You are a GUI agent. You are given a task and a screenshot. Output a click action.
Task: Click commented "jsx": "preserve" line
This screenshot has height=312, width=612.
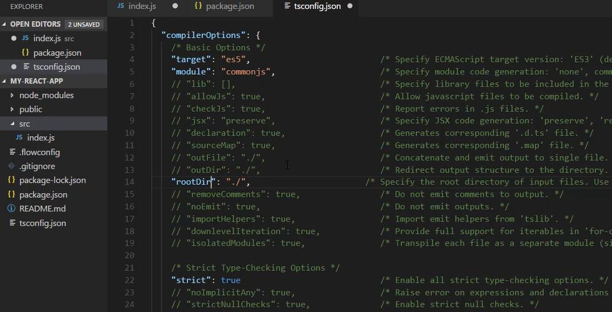(224, 120)
